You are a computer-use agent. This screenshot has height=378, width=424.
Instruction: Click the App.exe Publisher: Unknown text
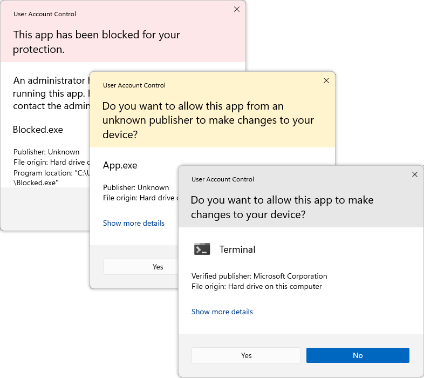[x=136, y=187]
